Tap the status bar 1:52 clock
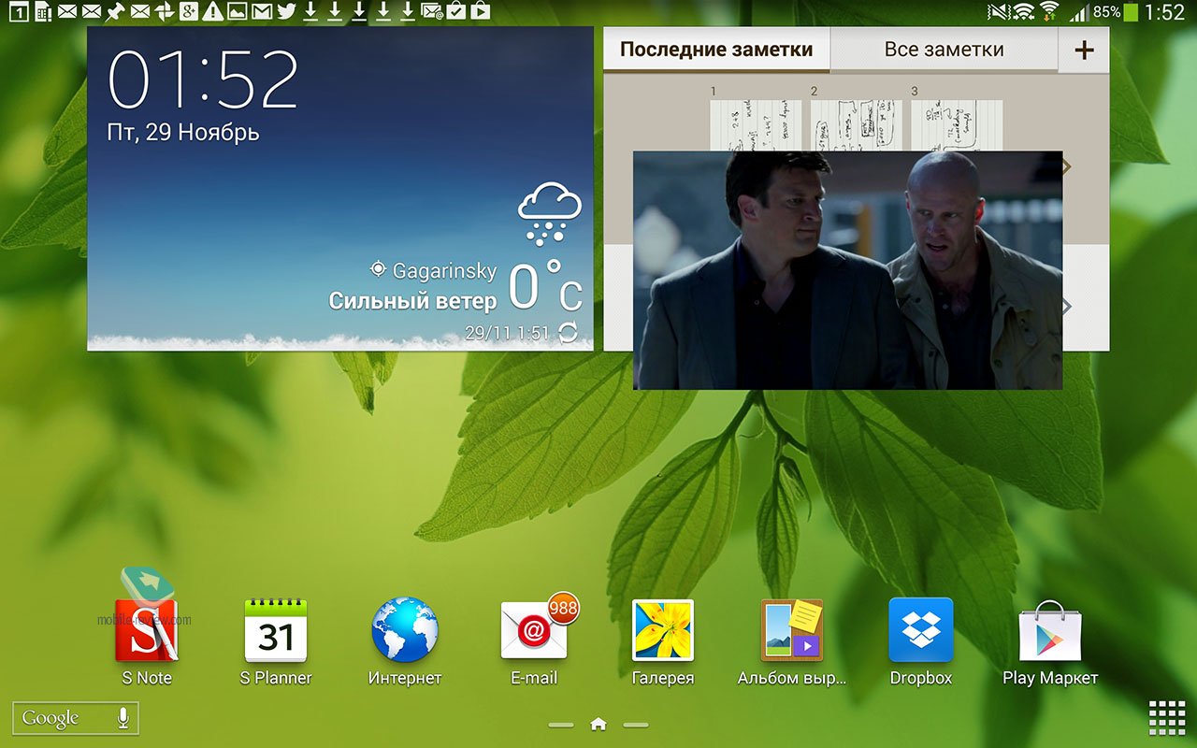Image resolution: width=1197 pixels, height=748 pixels. click(x=1165, y=12)
